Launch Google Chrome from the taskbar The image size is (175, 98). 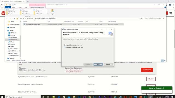click(90, 97)
